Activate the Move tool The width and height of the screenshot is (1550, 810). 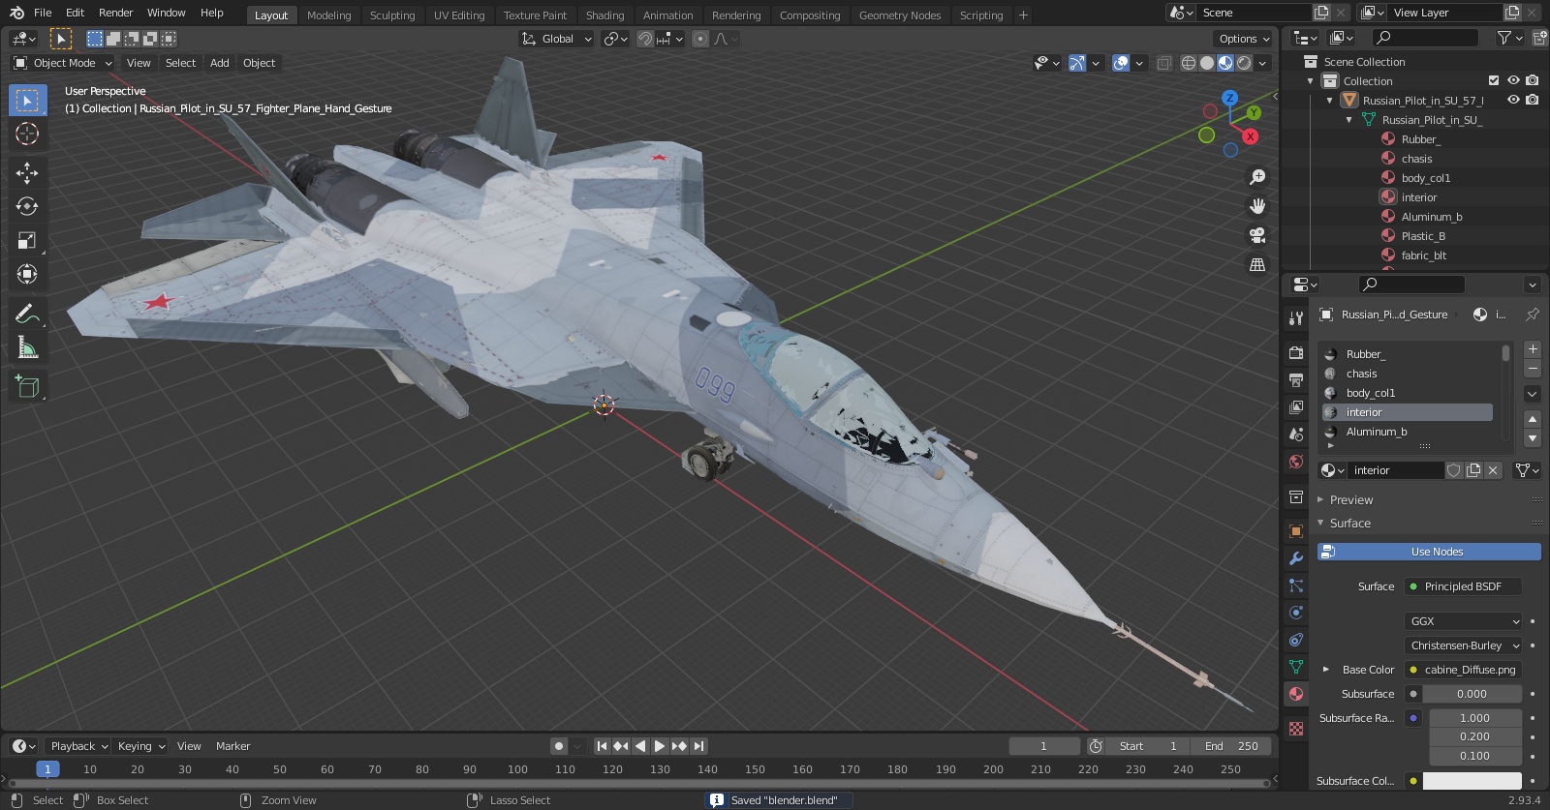[27, 172]
